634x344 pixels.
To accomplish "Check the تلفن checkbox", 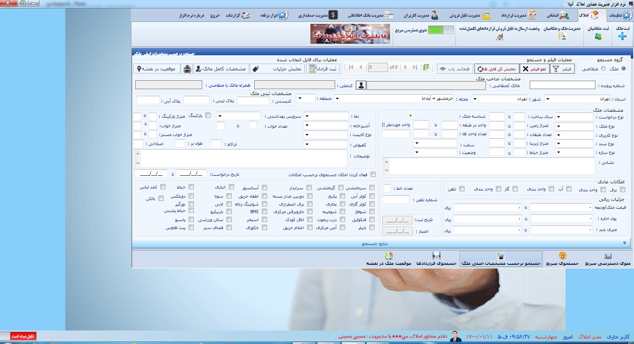I will coord(462,189).
